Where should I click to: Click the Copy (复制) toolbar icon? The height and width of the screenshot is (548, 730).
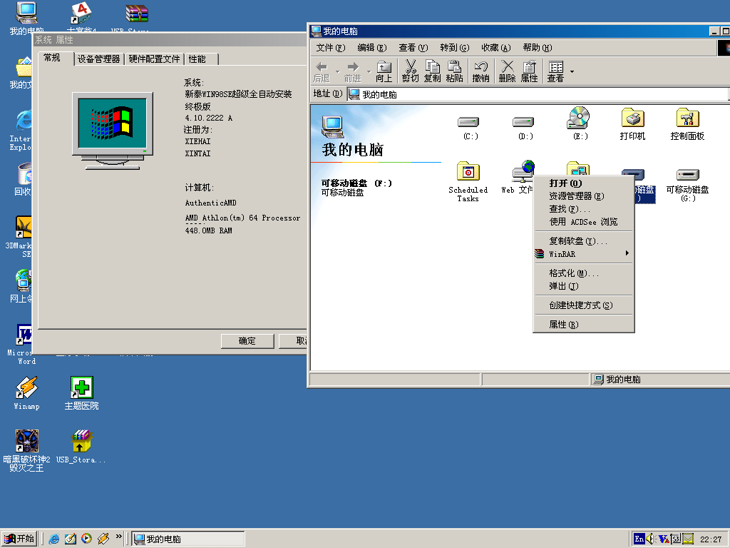tap(432, 71)
